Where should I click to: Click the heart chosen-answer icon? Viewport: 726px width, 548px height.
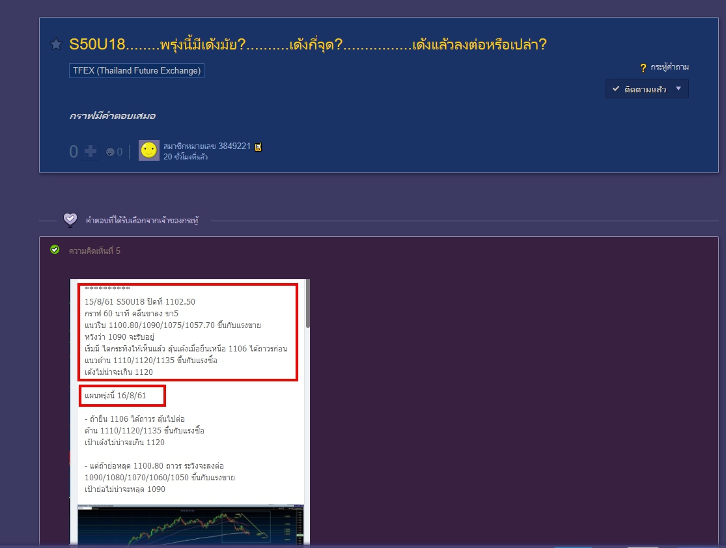70,219
